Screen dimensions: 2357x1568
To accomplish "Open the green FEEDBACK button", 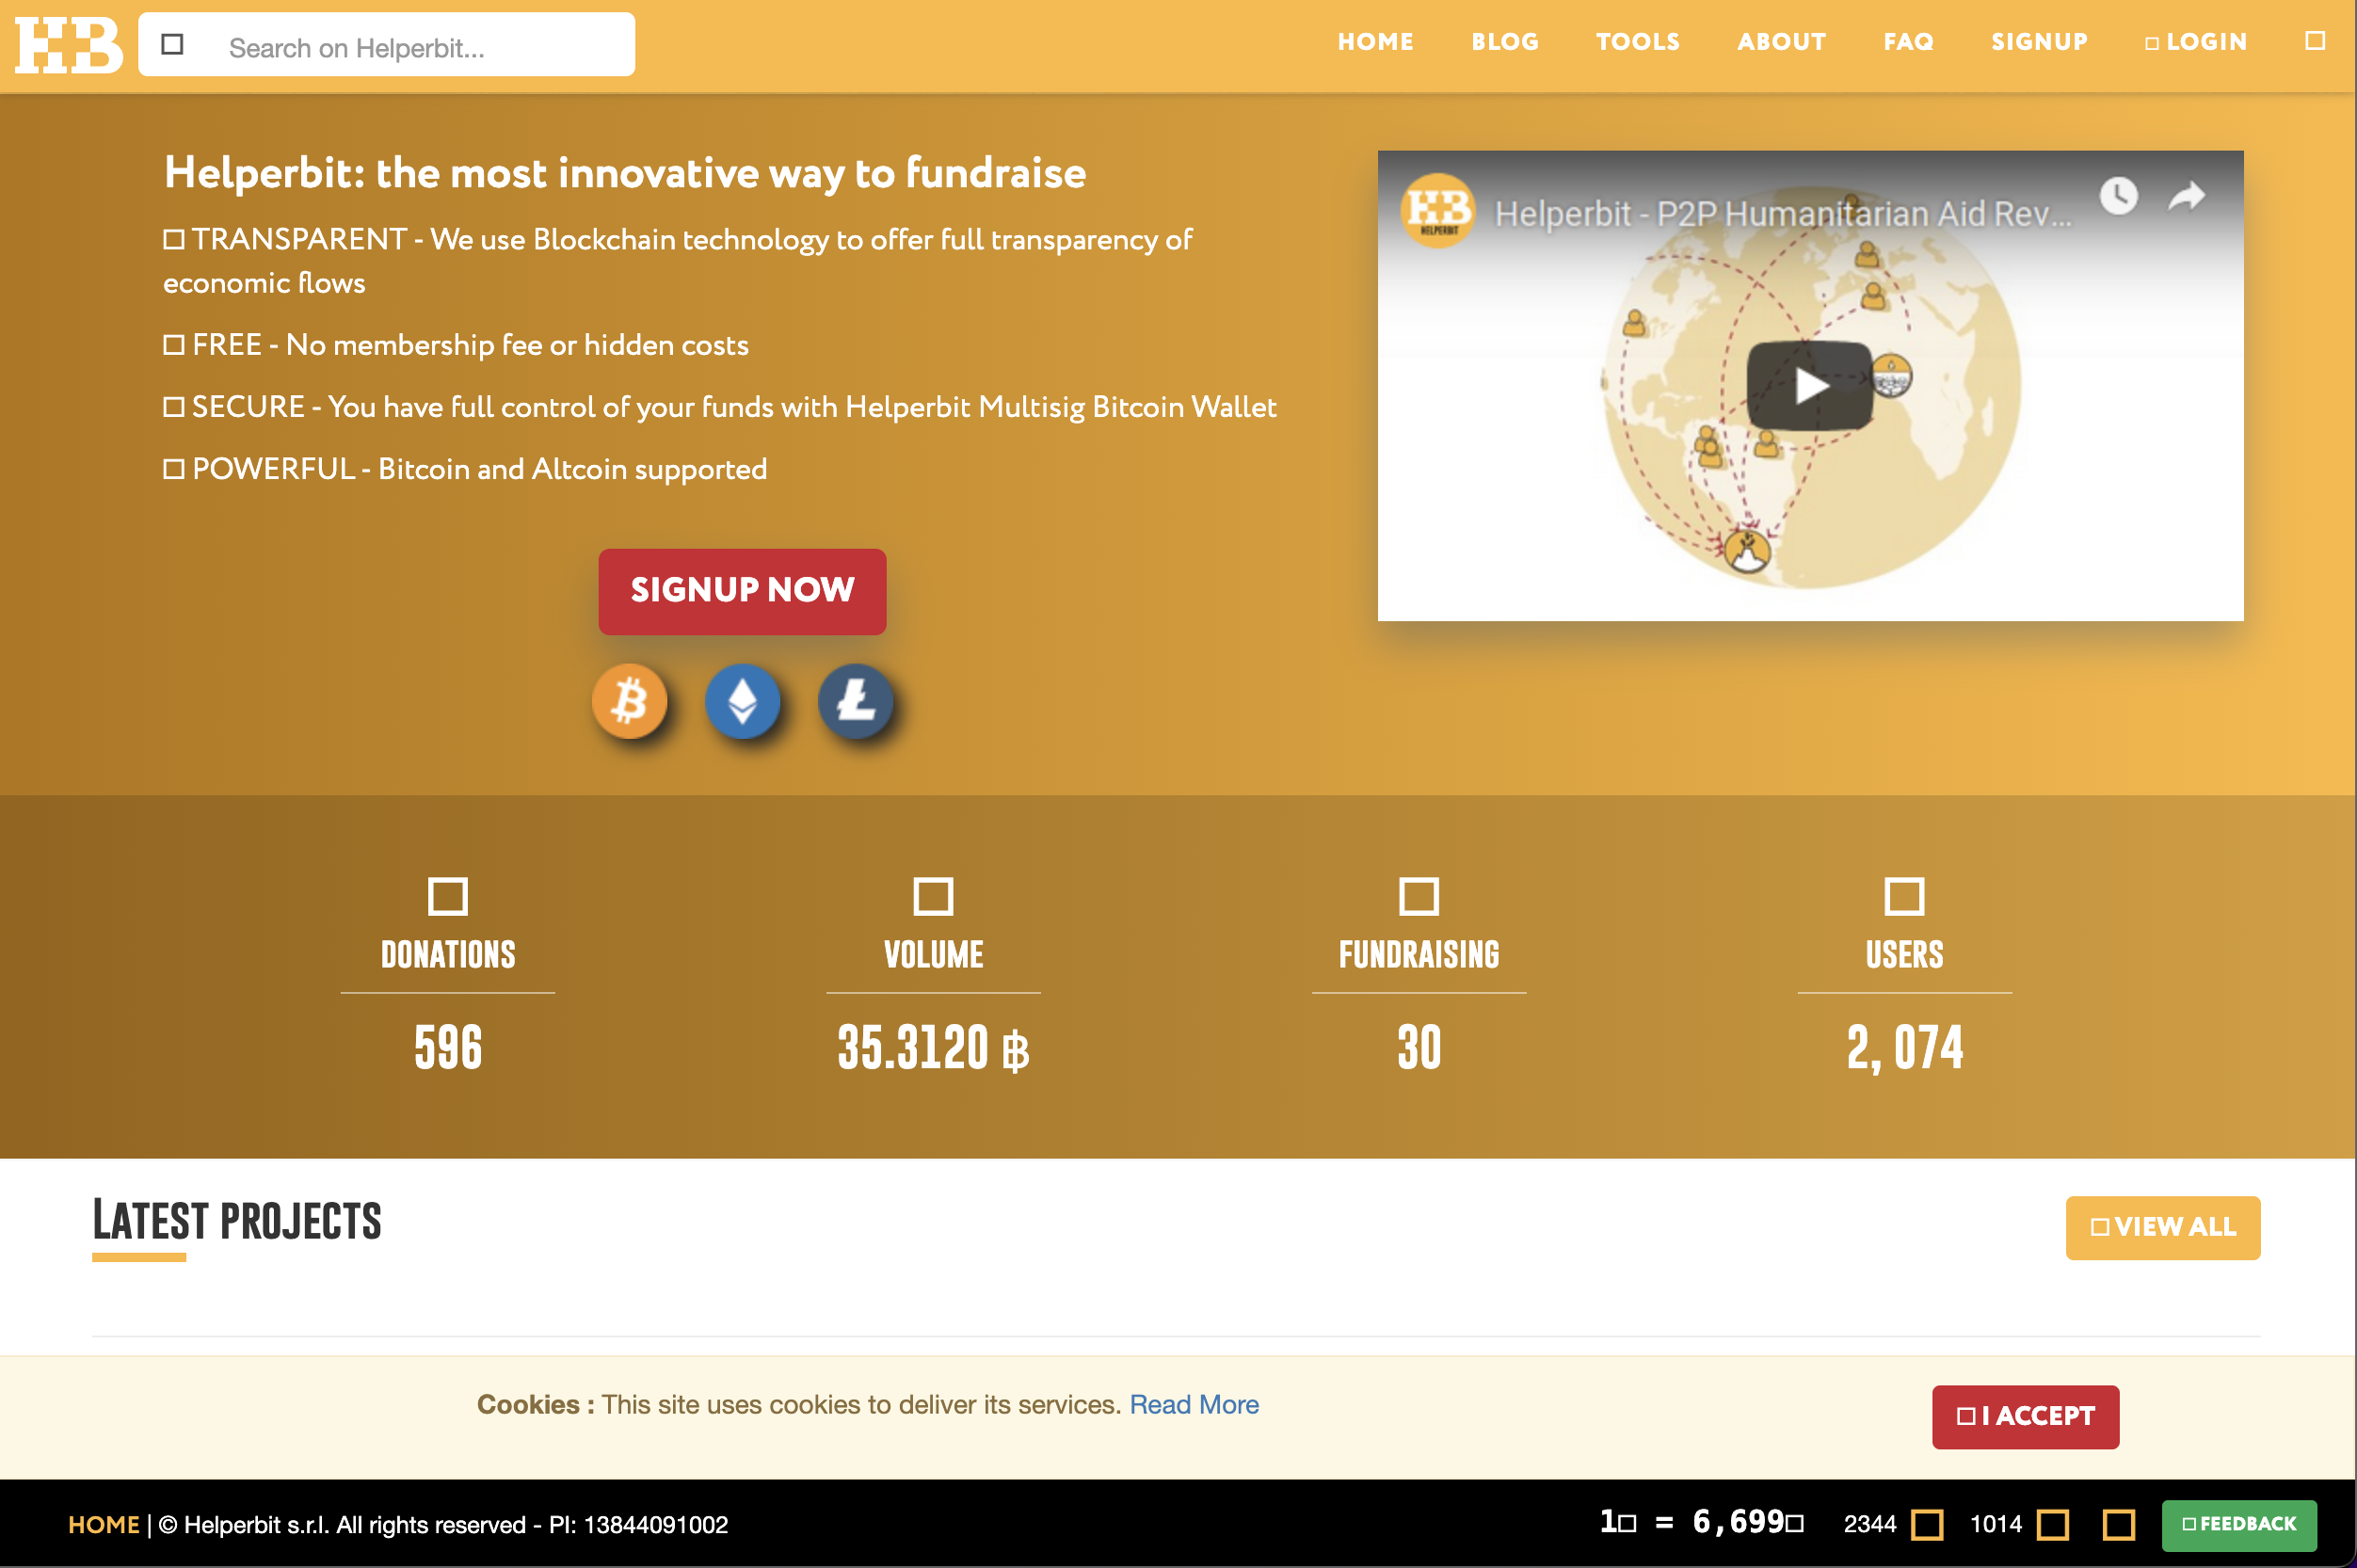I will pos(2239,1525).
